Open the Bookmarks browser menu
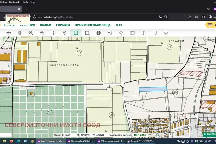 tap(15, 2)
